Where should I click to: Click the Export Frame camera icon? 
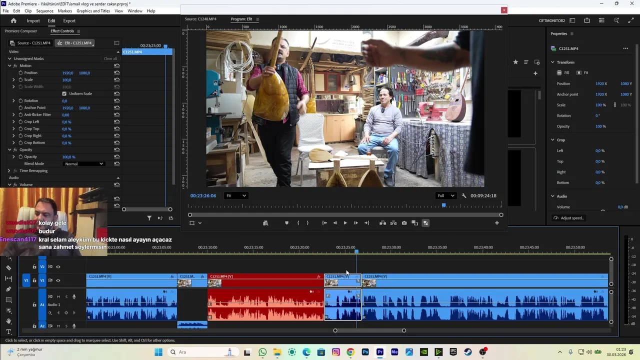coord(404,223)
